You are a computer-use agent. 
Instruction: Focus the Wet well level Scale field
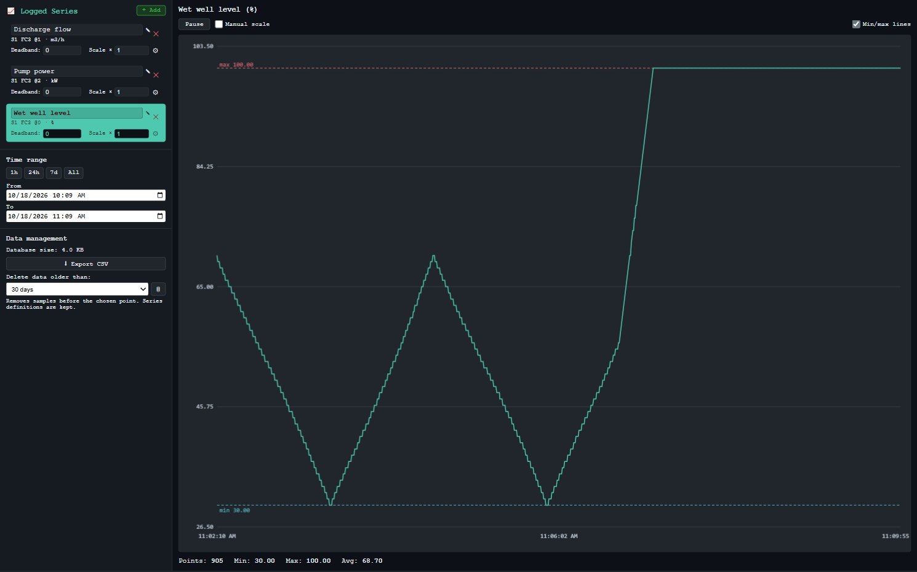(132, 133)
